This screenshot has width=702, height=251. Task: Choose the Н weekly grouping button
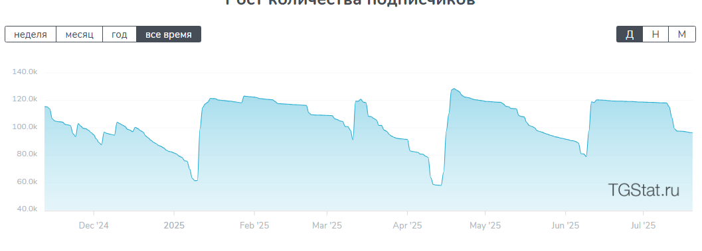tap(656, 34)
